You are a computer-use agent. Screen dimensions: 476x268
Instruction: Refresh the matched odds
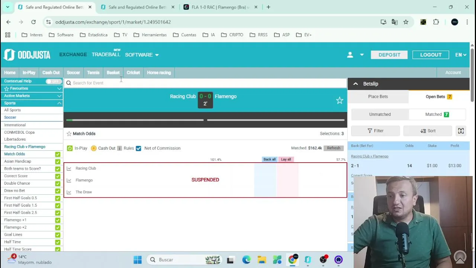point(334,148)
